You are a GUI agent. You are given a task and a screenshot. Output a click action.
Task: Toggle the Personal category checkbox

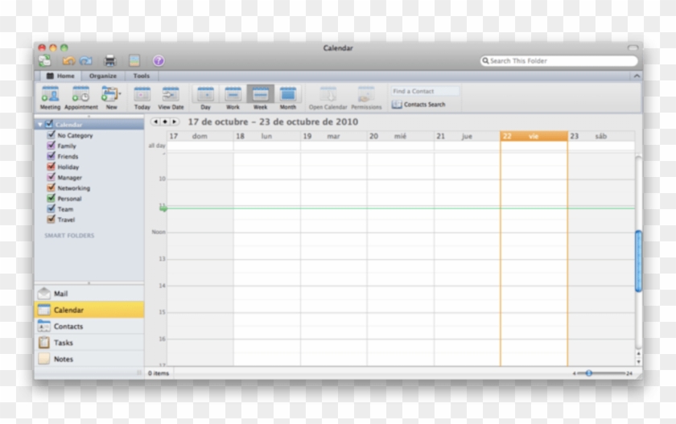click(51, 198)
